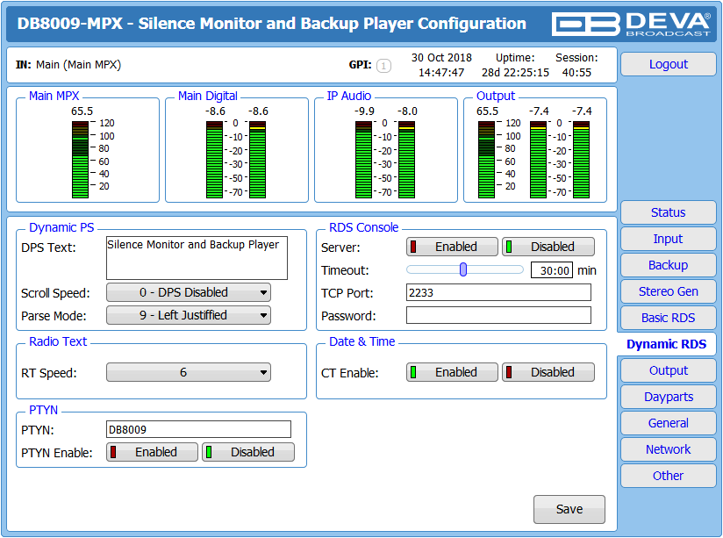Screen dimensions: 723x538
Task: Click the Output MPX level meter
Action: 486,160
